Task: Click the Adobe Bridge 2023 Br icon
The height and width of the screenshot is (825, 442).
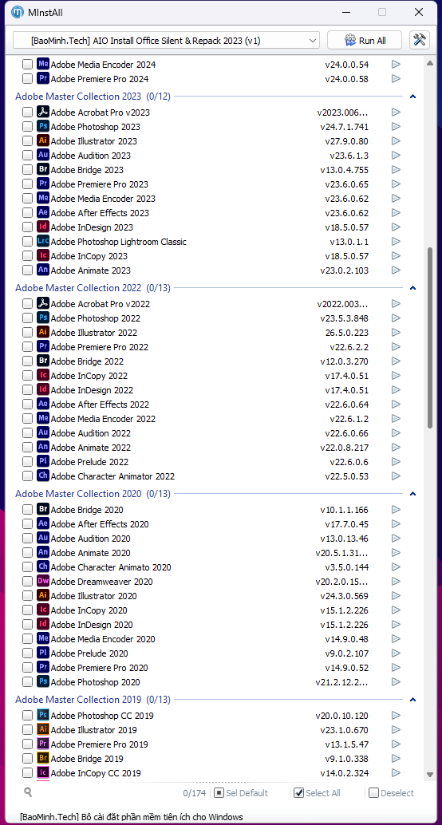Action: click(x=43, y=170)
